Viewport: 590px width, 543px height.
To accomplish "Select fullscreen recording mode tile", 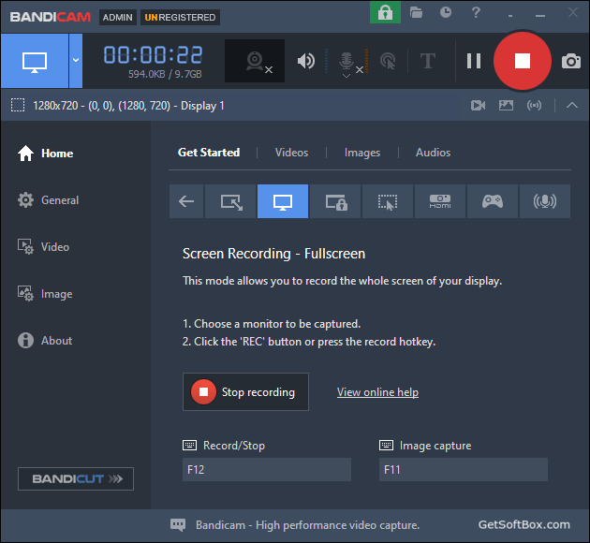I will click(283, 201).
